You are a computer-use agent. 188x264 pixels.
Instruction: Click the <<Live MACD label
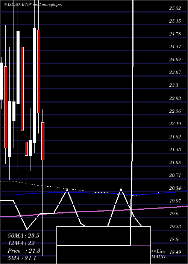coord(158,254)
